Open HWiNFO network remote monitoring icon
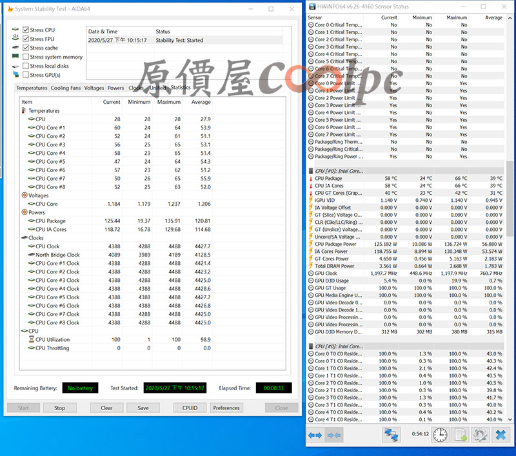The width and height of the screenshot is (516, 456). tap(392, 435)
